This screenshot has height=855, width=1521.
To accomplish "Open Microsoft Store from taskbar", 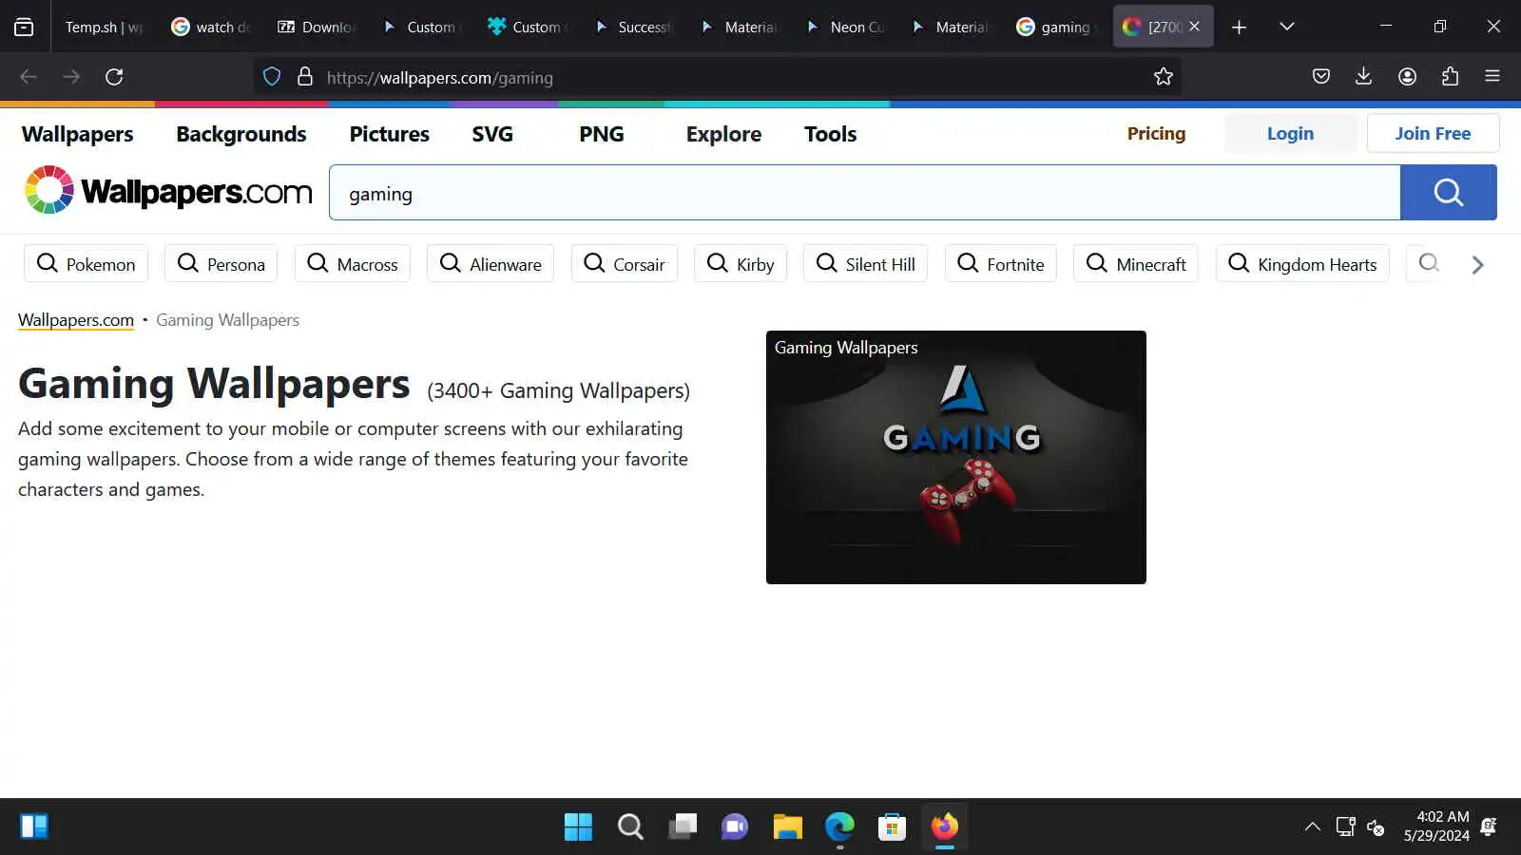I will pos(892,826).
